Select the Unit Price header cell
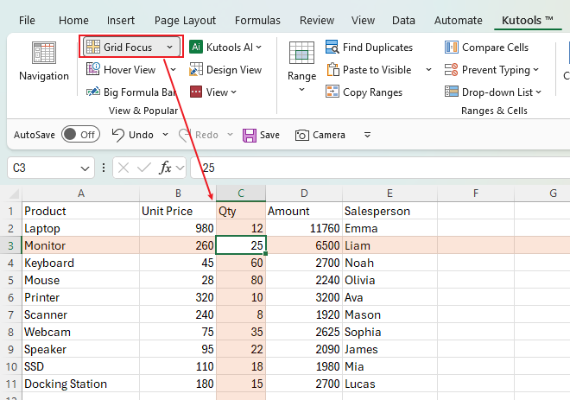 point(178,211)
